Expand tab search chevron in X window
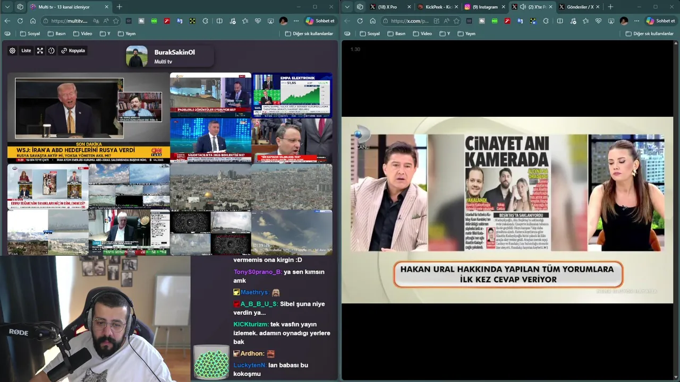 (347, 7)
